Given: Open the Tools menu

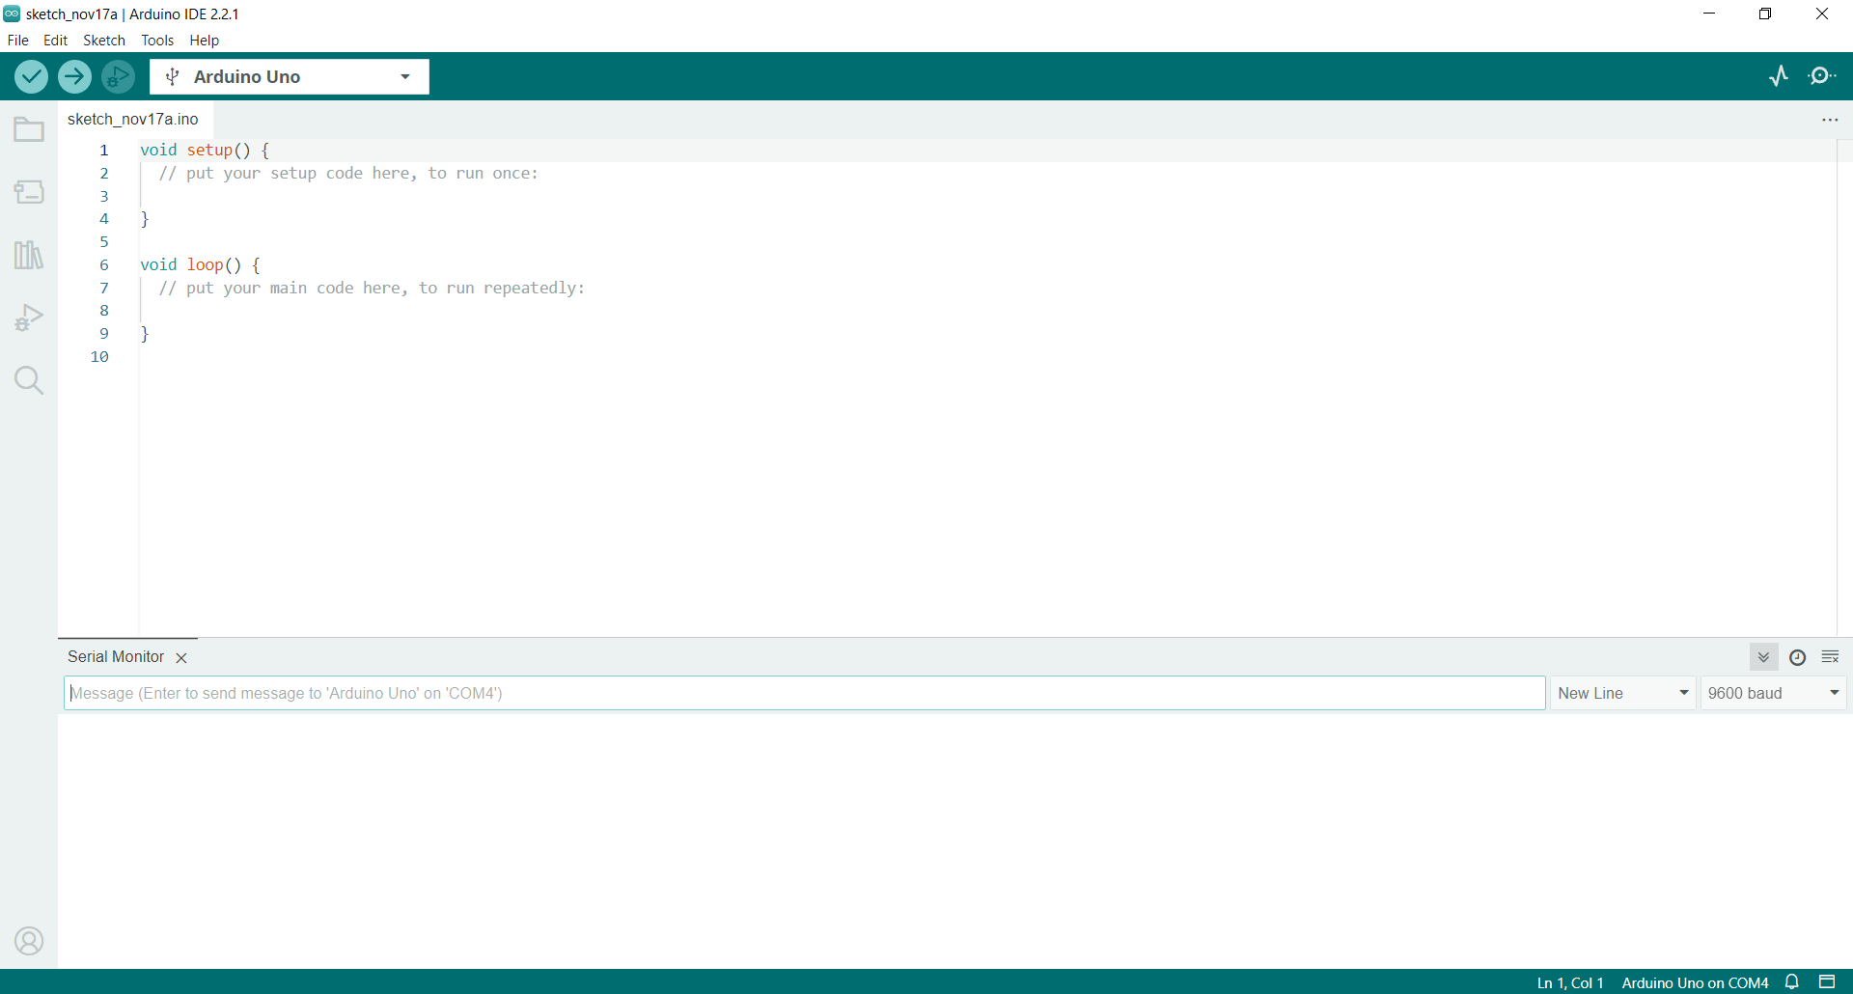Looking at the screenshot, I should click(x=157, y=41).
